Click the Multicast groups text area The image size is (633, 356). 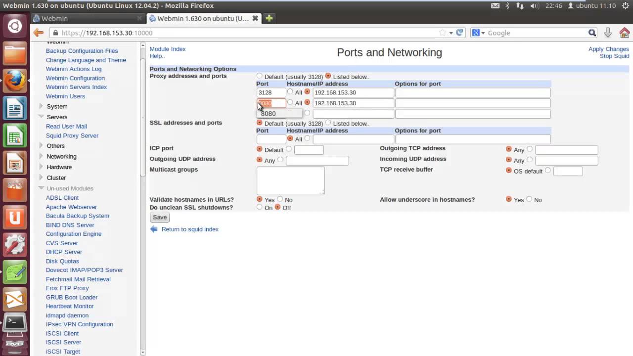tap(291, 180)
